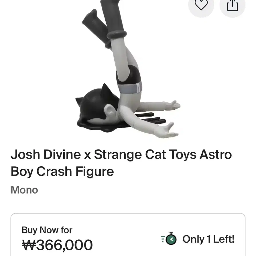Image resolution: width=256 pixels, height=256 pixels.
Task: Click the word Left! beside the stopwatch
Action: pos(224,239)
